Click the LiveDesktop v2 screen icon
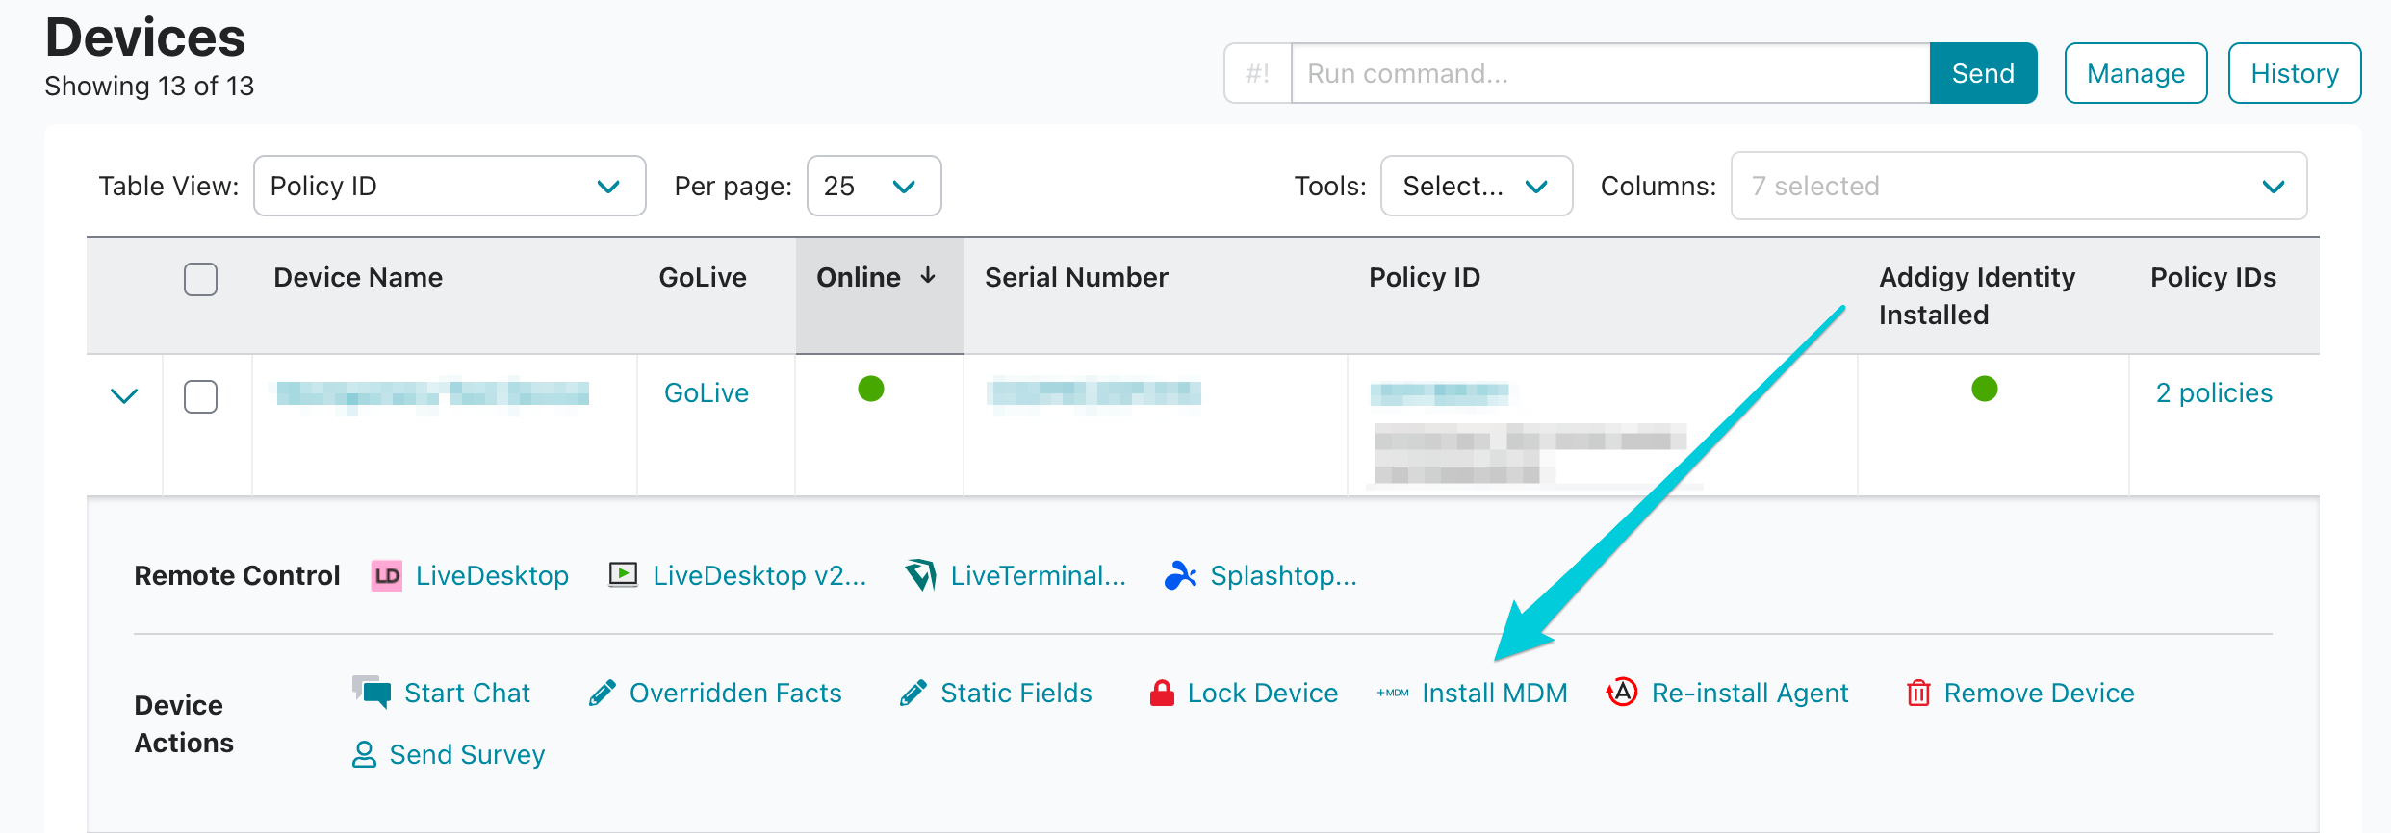The image size is (2391, 833). coord(623,575)
